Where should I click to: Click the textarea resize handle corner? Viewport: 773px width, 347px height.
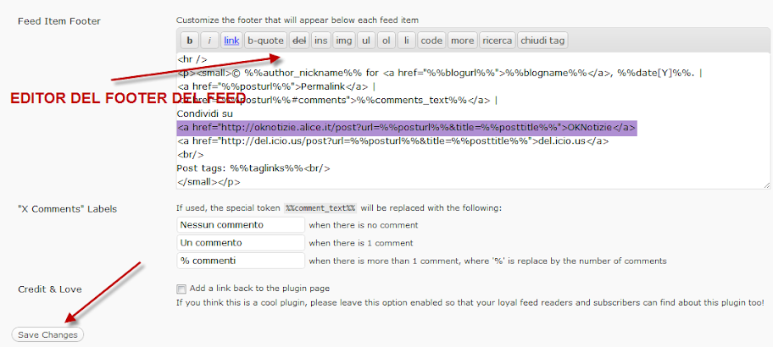coord(766,185)
